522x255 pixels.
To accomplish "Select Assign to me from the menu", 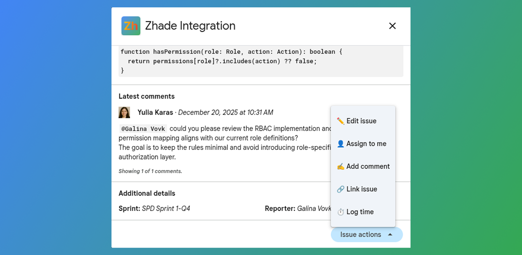I will (366, 143).
